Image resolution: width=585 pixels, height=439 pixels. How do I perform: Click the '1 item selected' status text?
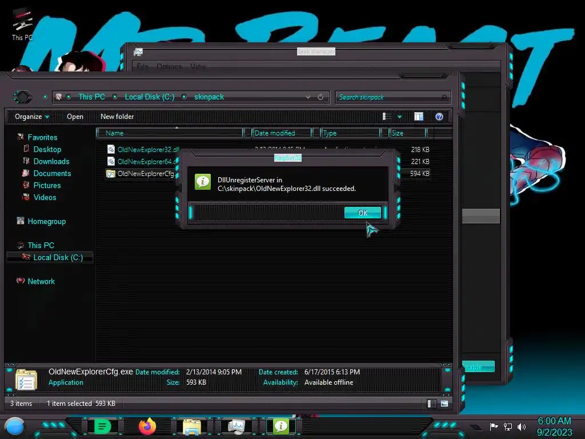tap(69, 404)
